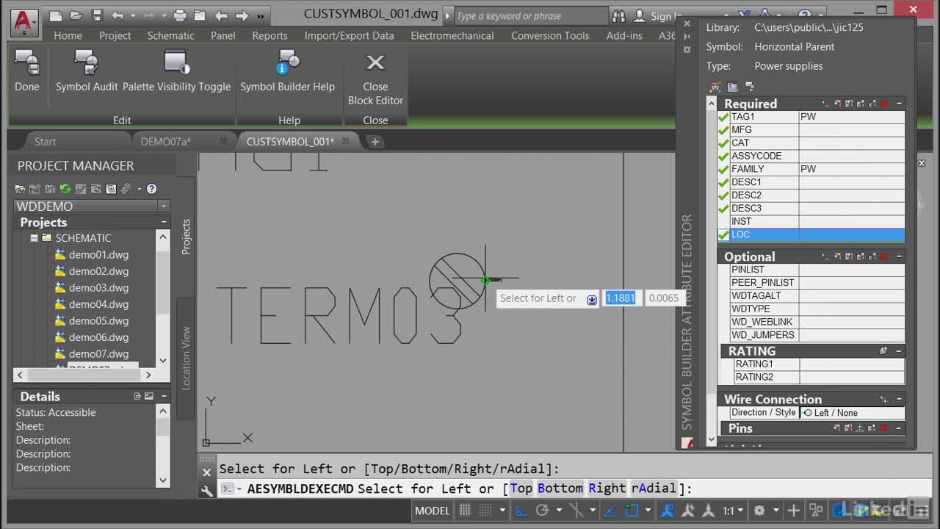940x529 pixels.
Task: Select demo04.dwg in project tree
Action: [x=98, y=304]
